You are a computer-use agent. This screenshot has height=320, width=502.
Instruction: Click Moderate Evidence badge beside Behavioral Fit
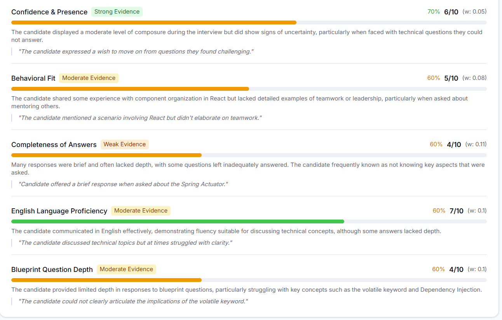click(89, 78)
